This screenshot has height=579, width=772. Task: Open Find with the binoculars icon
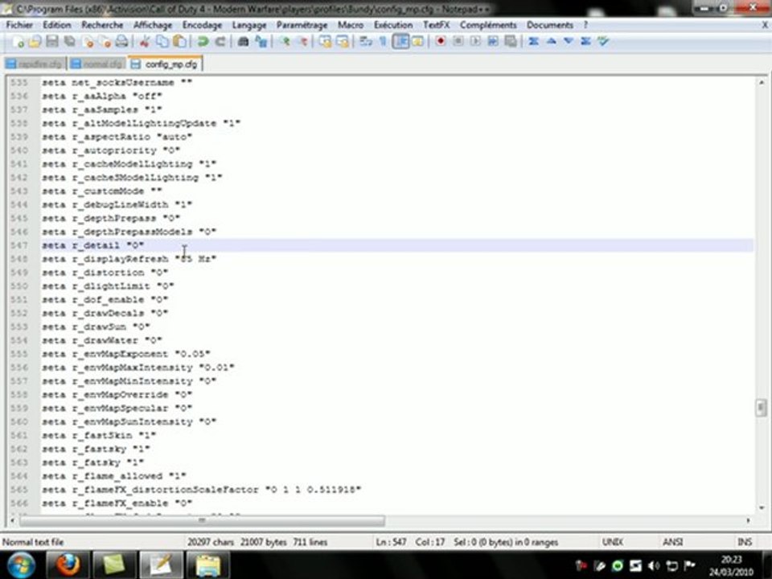243,42
